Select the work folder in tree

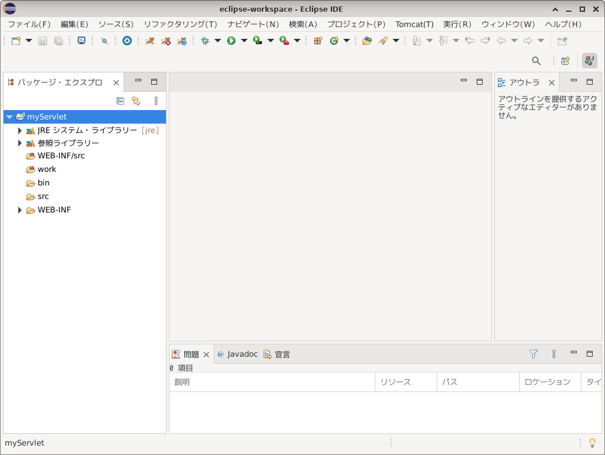click(x=41, y=170)
